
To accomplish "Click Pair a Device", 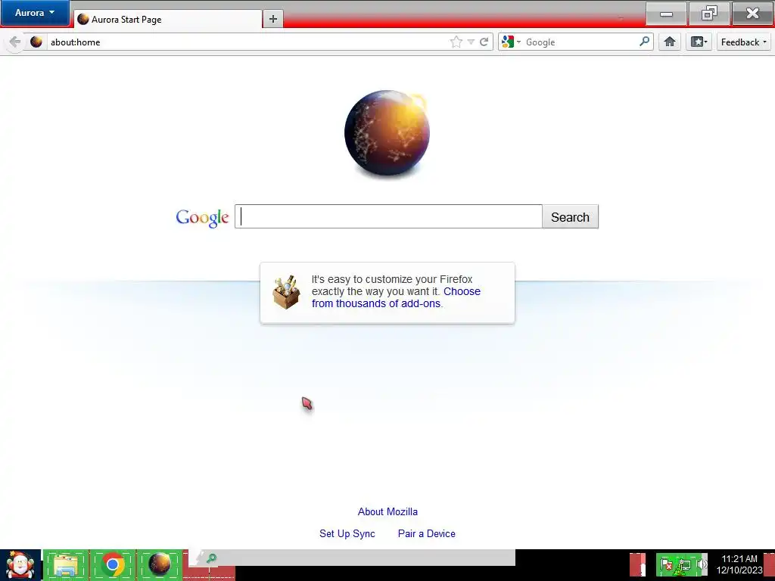I will [x=427, y=533].
